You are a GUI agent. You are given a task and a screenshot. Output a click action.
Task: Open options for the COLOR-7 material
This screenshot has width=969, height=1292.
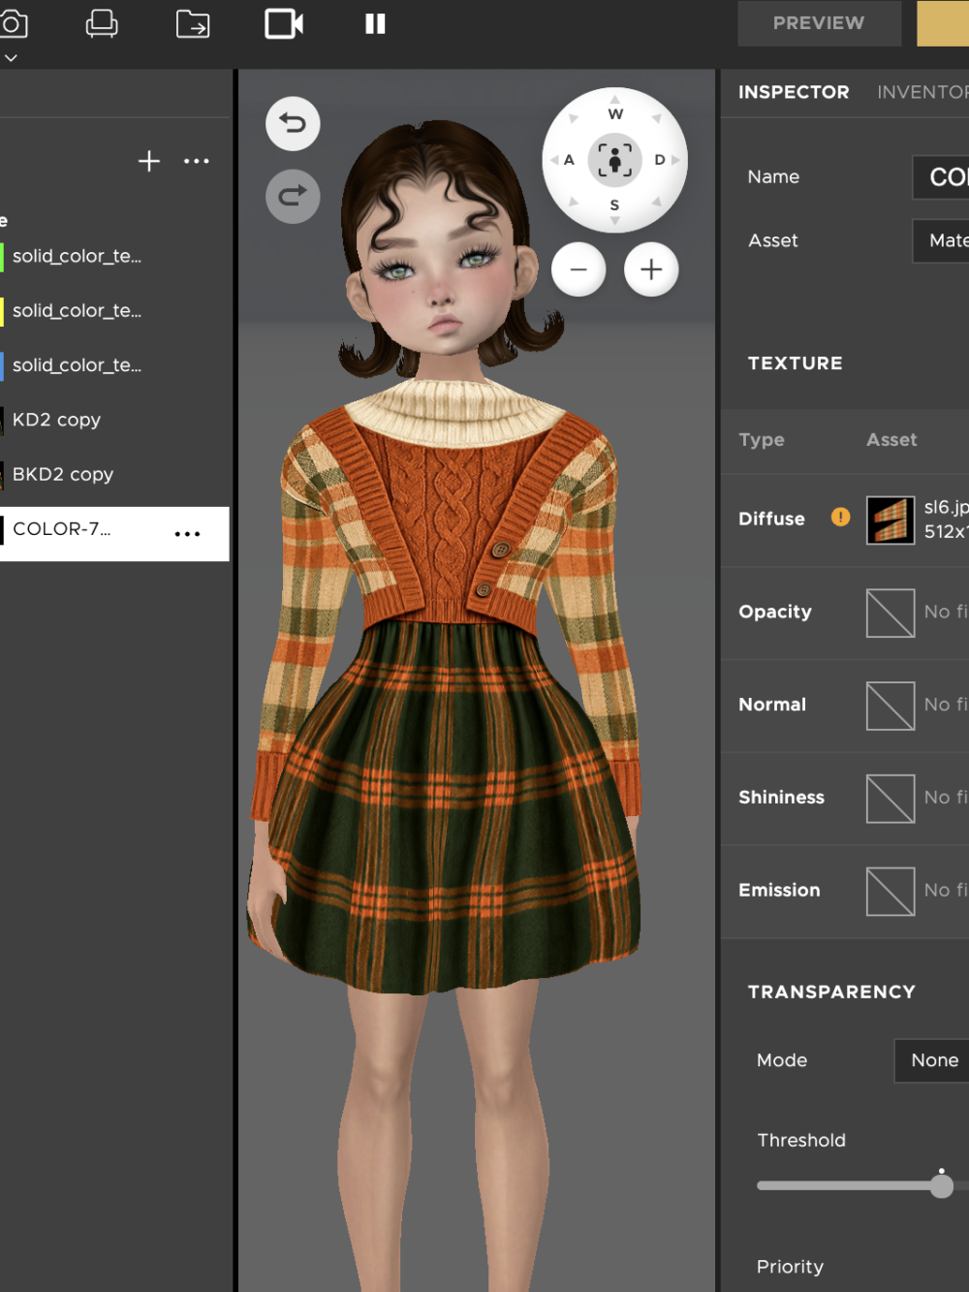click(187, 534)
